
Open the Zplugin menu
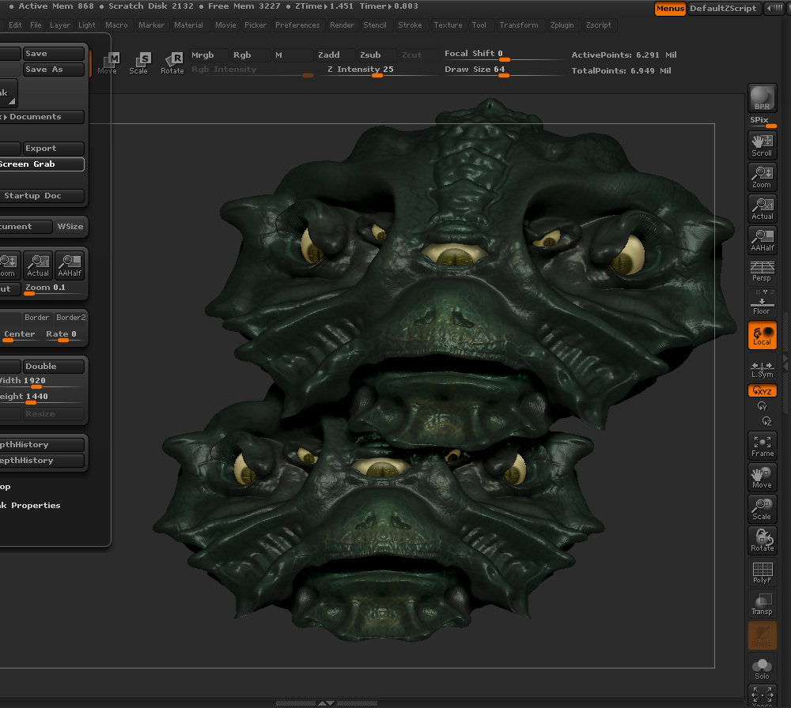tap(562, 25)
